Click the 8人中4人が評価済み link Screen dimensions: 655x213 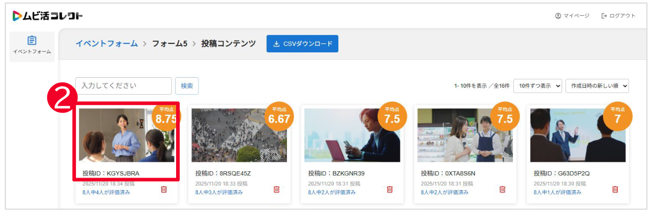tap(106, 192)
